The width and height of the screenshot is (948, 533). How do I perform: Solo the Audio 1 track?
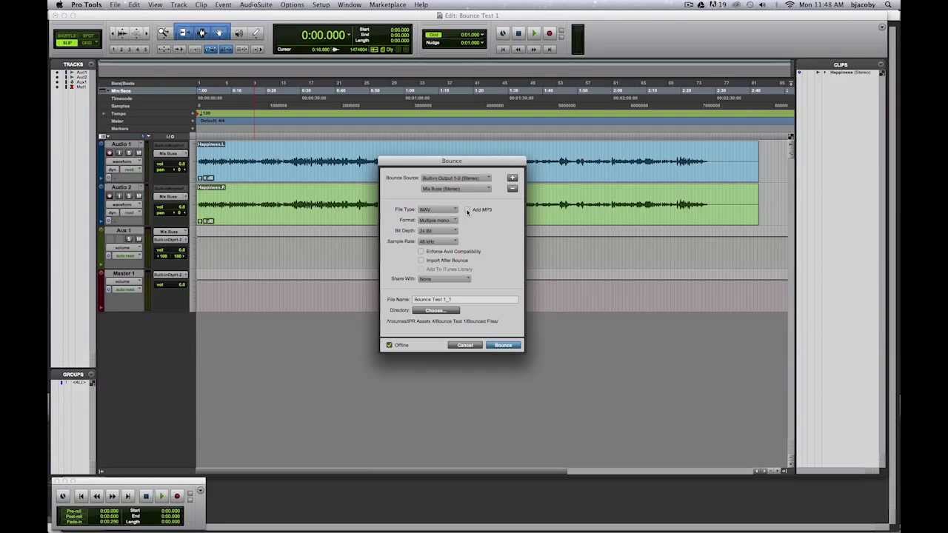point(129,153)
